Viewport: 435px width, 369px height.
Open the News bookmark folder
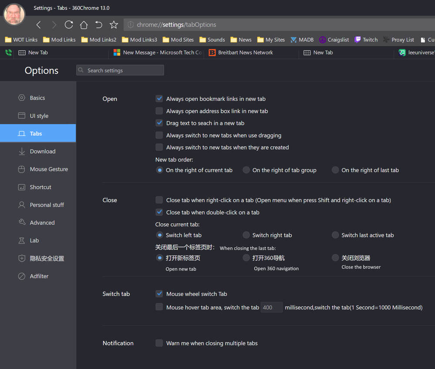point(241,40)
